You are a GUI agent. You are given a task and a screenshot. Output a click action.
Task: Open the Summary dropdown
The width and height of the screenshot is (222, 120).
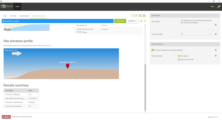(x=132, y=21)
